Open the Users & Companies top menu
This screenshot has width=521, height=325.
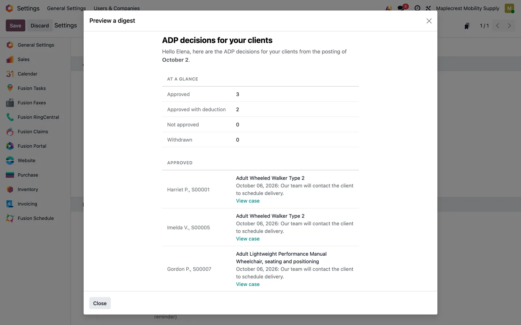117,8
